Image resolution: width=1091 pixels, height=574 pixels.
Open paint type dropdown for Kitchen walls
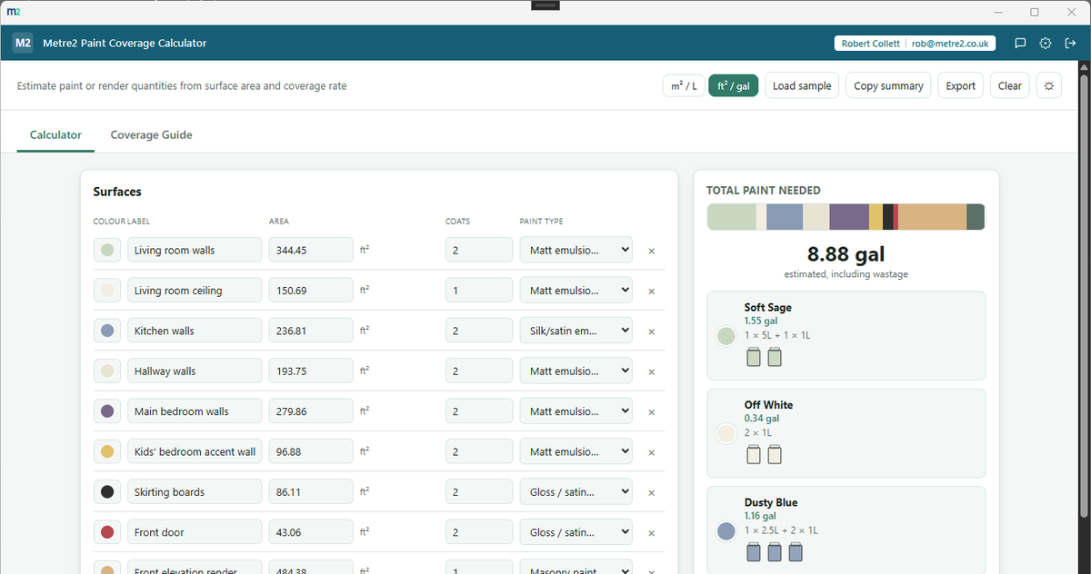point(576,331)
